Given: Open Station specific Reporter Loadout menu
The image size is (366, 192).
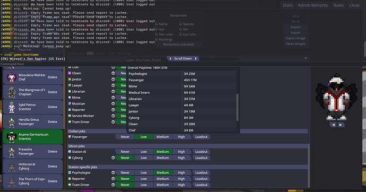Looking at the screenshot, I should pos(201,178).
